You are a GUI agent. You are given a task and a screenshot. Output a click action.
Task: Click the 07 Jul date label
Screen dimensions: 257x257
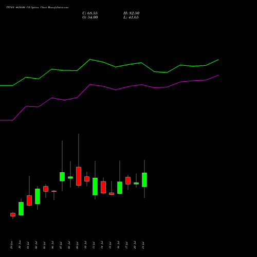click(61, 245)
